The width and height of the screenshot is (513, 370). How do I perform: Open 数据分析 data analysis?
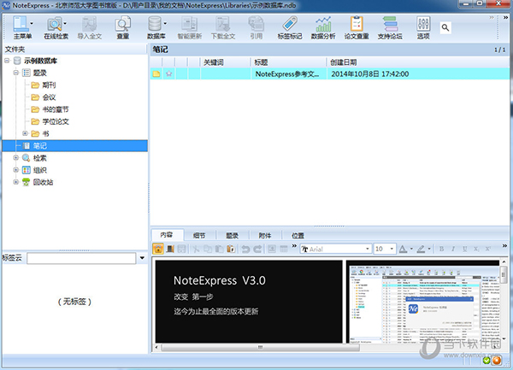(x=323, y=27)
